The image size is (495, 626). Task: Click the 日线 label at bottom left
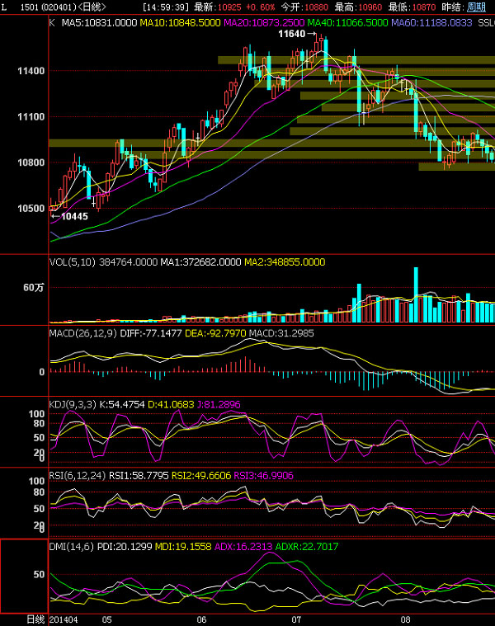coord(36,619)
